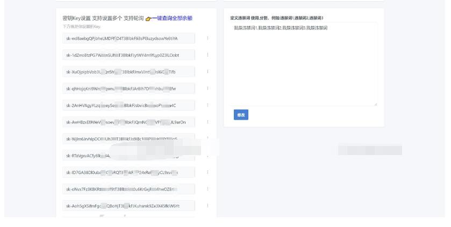Click the pointing hand emoji beside balance link
This screenshot has width=451, height=227.
pos(148,19)
